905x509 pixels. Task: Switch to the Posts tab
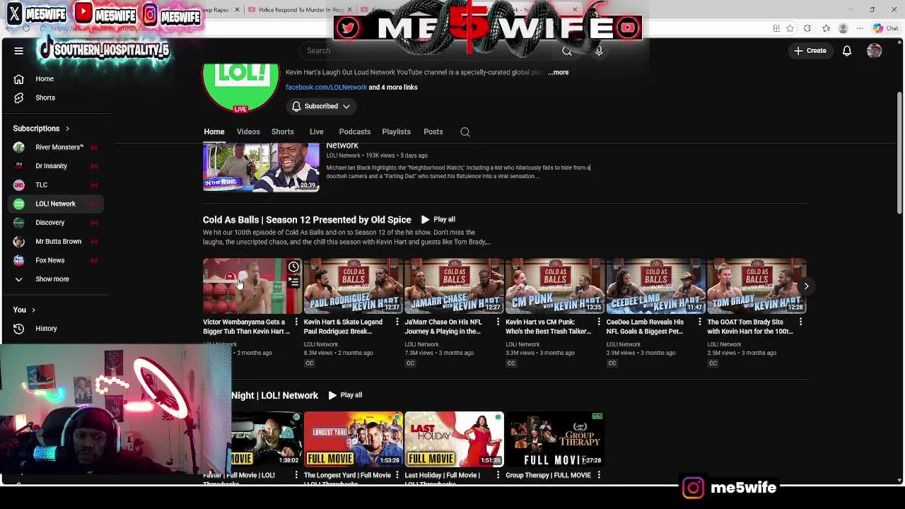(433, 132)
